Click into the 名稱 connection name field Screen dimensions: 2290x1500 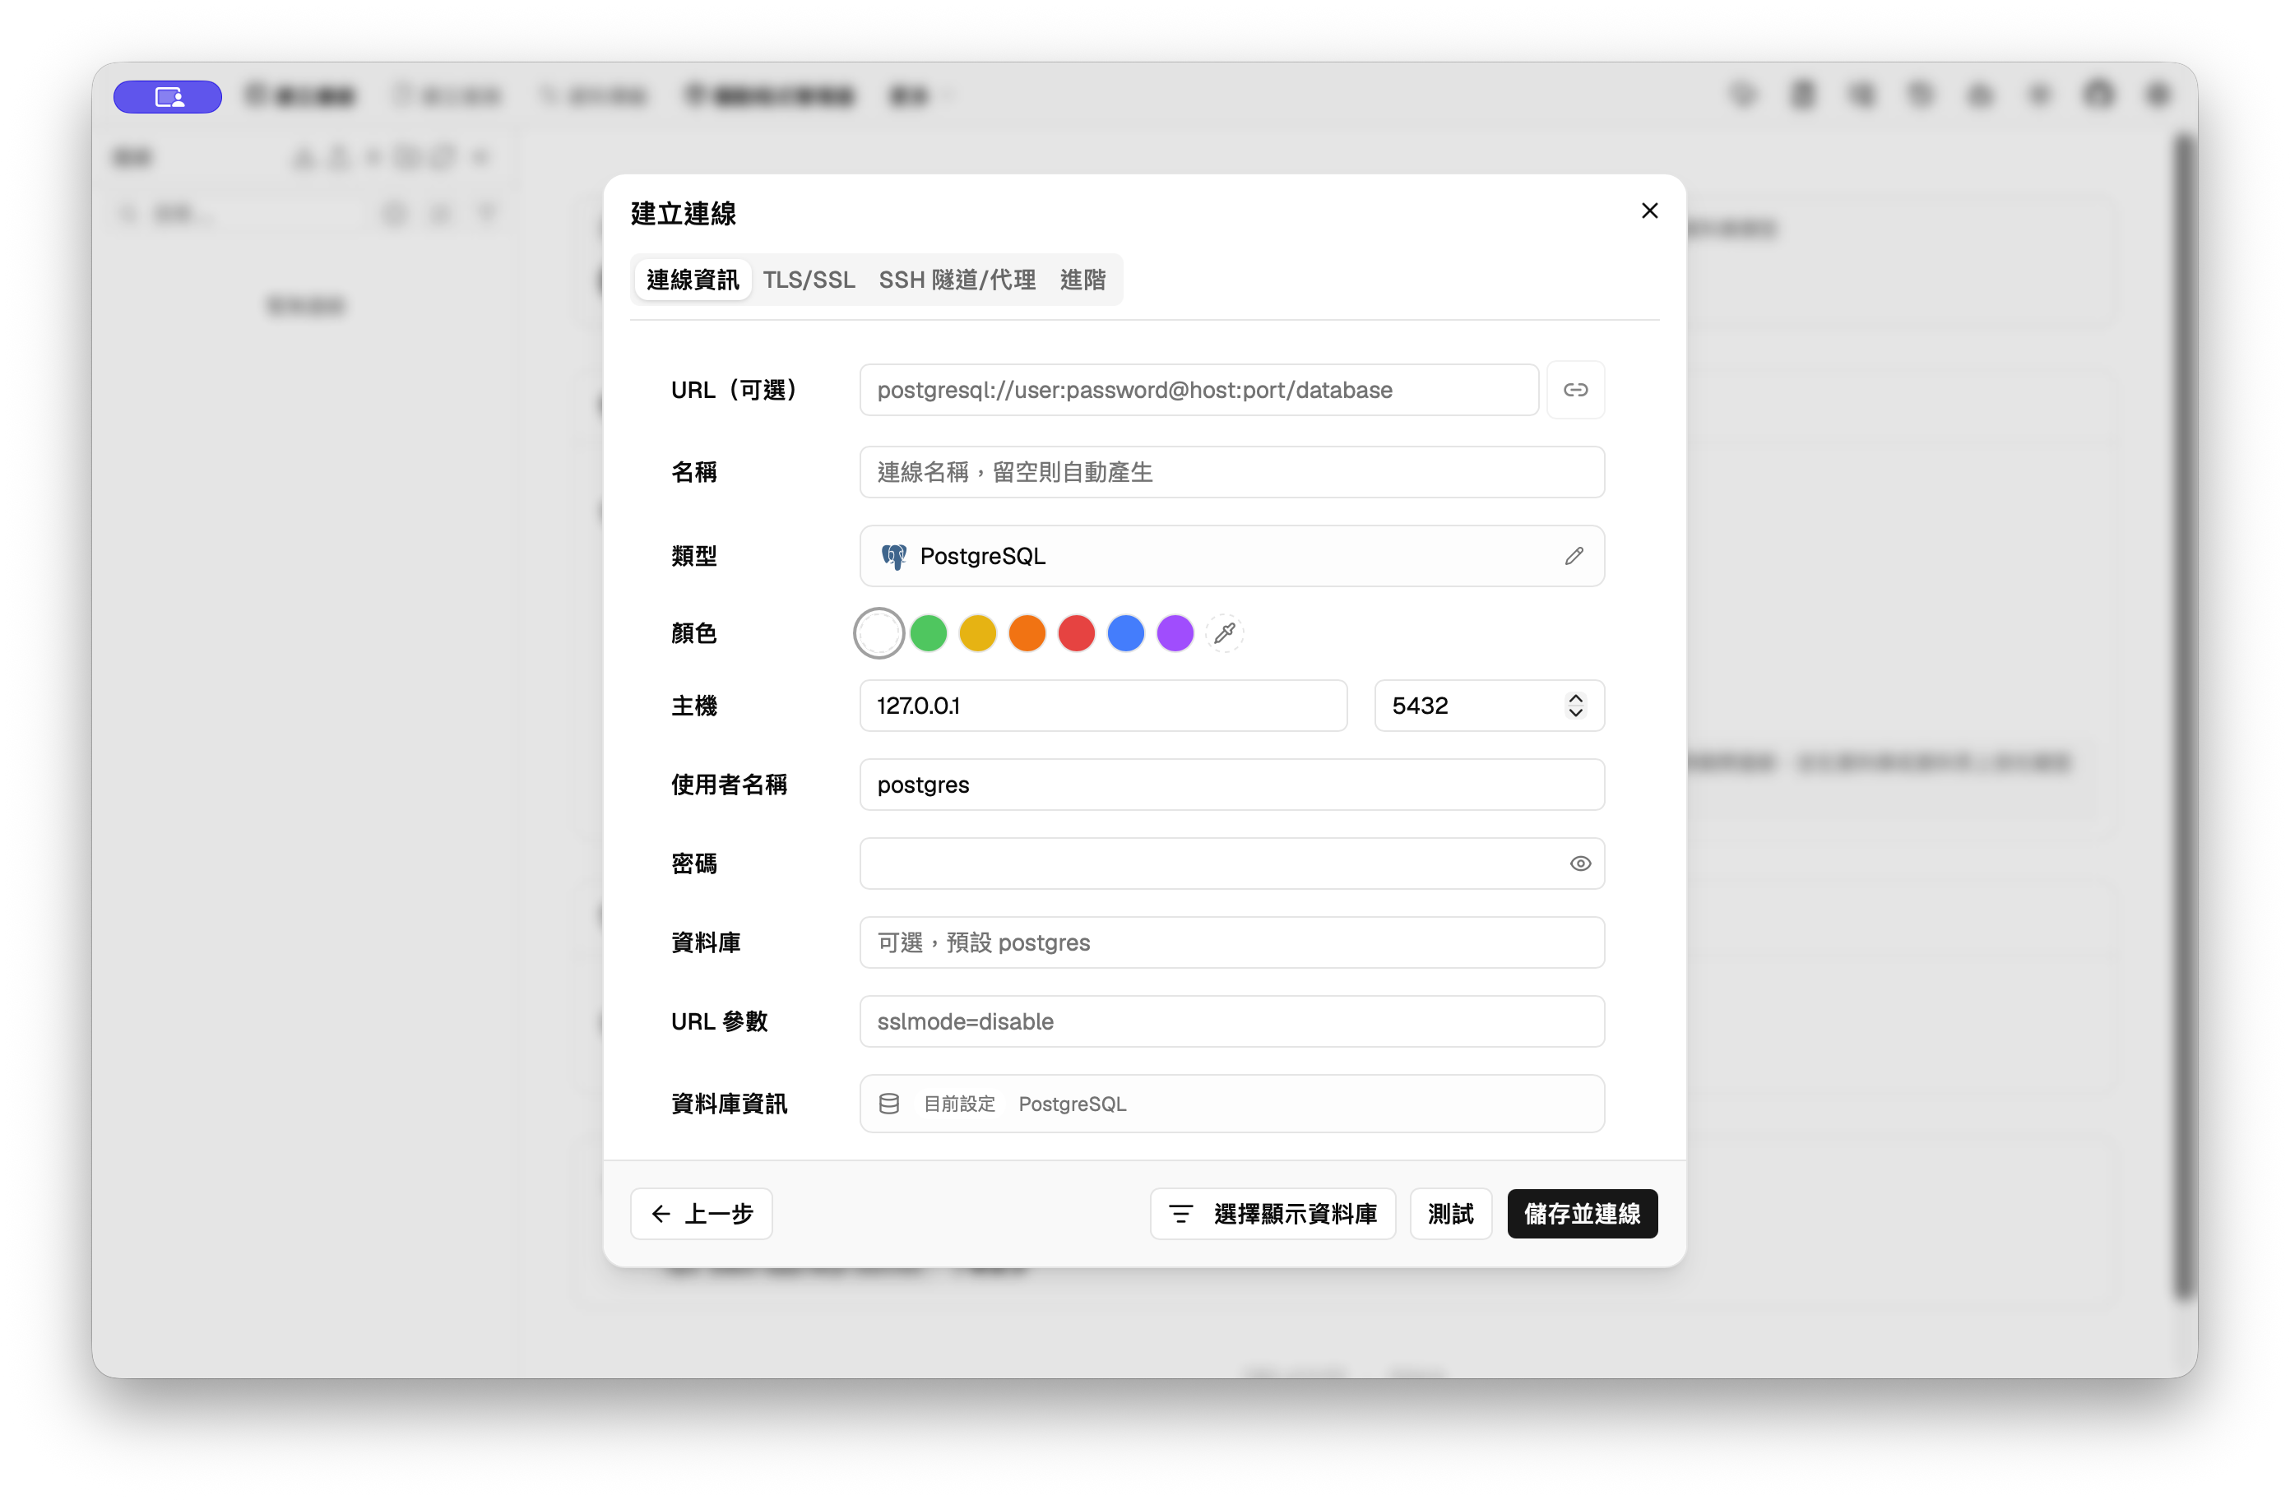pos(1231,471)
